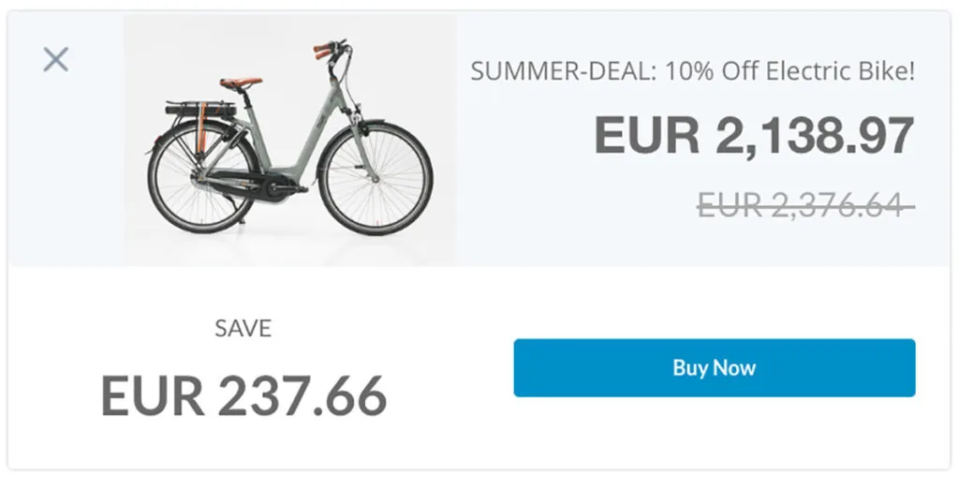Click the bike's brown handlebar grips
The image size is (959, 477).
click(x=324, y=51)
